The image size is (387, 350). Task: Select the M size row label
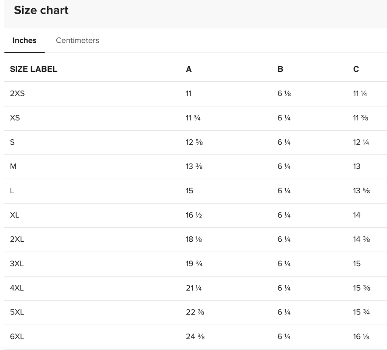(13, 167)
